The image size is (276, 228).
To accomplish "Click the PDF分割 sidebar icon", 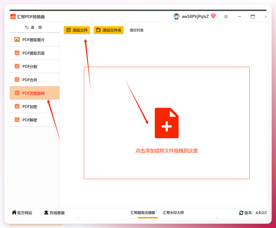I will (x=17, y=66).
